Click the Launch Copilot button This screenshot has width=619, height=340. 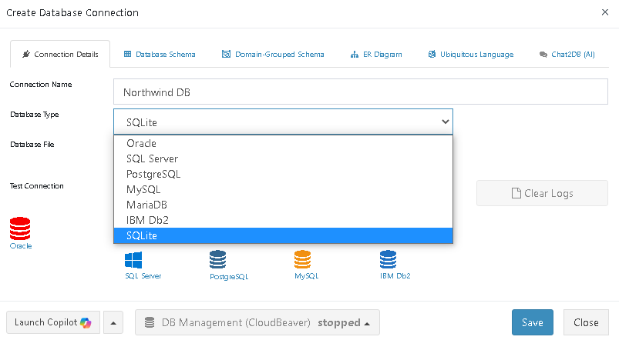(52, 323)
